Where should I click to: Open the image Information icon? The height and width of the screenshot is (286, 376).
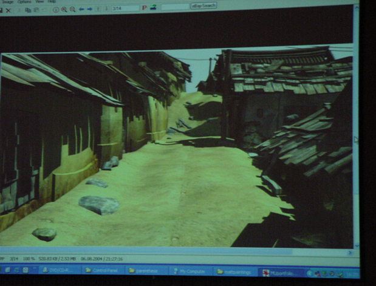[56, 10]
